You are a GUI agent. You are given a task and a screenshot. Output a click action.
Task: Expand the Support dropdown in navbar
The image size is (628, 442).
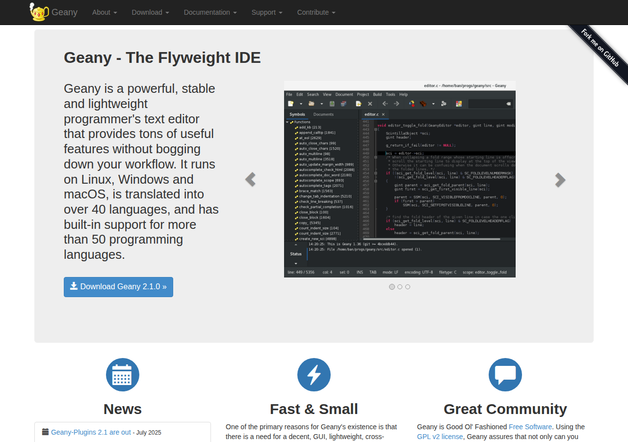267,12
